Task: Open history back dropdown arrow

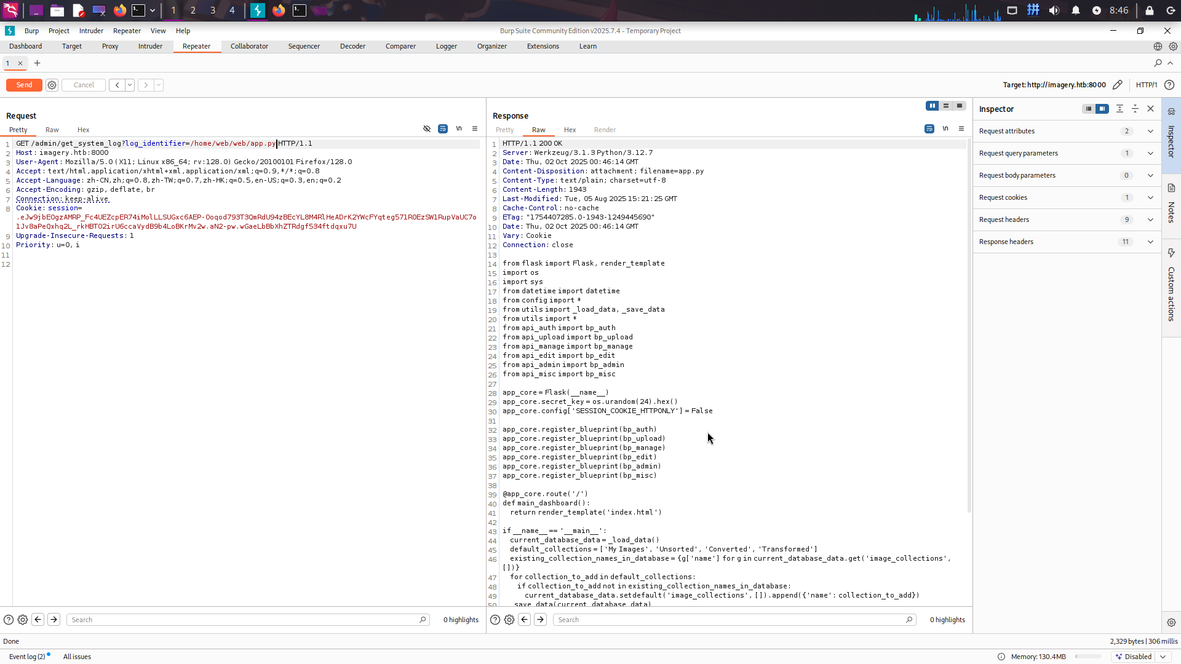Action: coord(130,85)
